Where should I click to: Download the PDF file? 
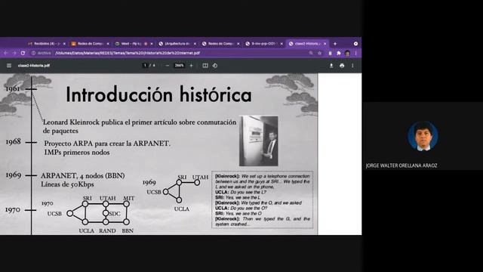pos(331,66)
